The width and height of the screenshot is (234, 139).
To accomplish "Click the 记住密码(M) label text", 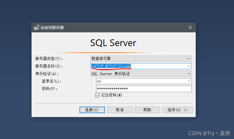I will tap(112, 95).
